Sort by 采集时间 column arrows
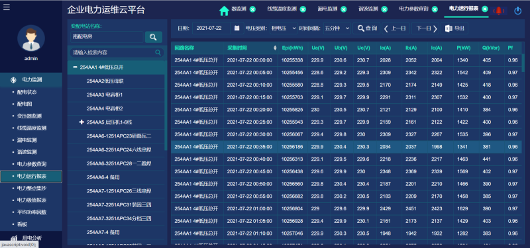530x248 pixels. [275, 48]
